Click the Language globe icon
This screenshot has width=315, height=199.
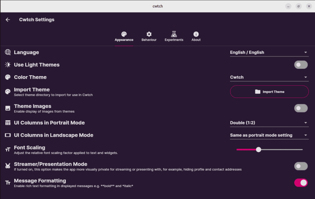[x=8, y=52]
